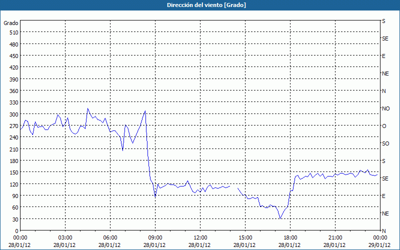Click the blue line's lowest dip before 18:00
Screen dimensions: 400x250
coord(280,218)
